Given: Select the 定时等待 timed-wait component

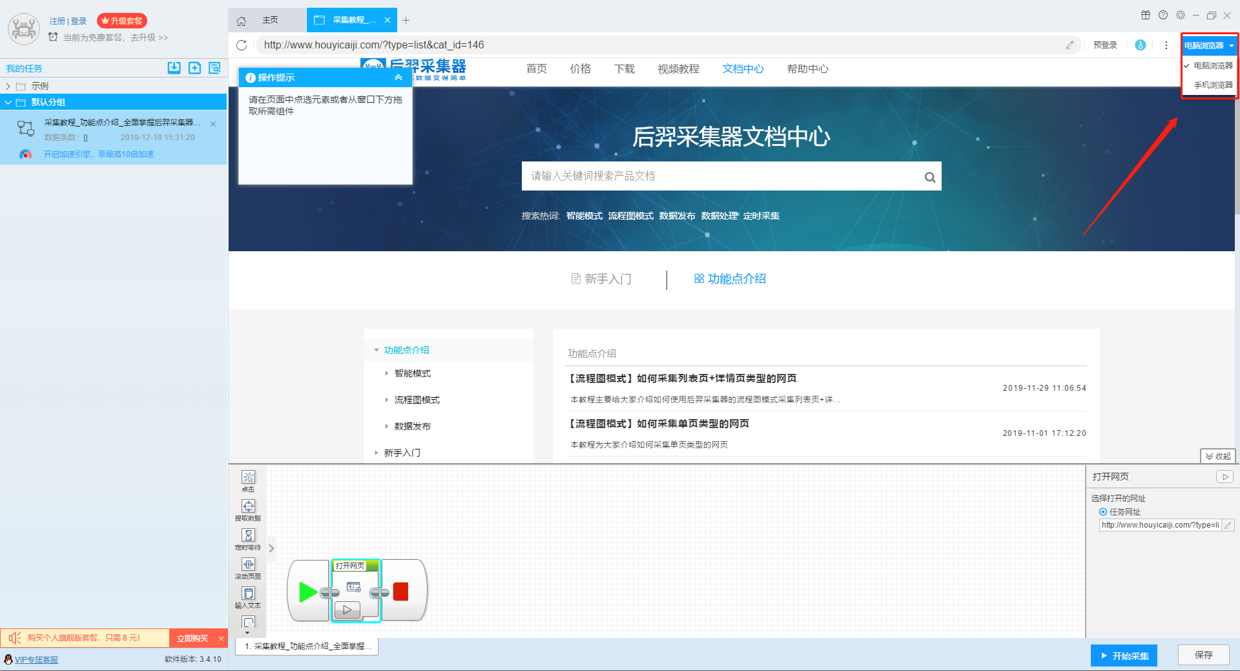Looking at the screenshot, I should click(x=248, y=535).
